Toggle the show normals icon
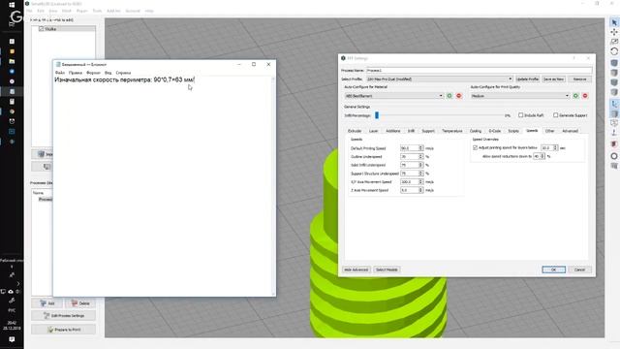 coord(614,133)
